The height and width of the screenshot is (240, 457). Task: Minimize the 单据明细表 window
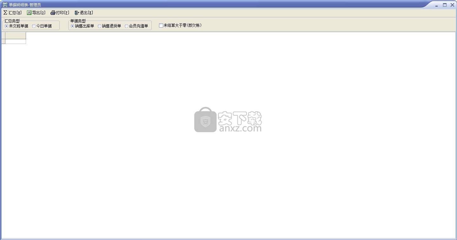(437, 5)
